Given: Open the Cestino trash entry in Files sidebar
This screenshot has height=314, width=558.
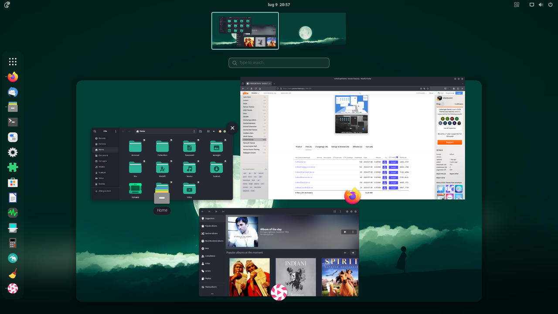Looking at the screenshot, I should point(102,184).
